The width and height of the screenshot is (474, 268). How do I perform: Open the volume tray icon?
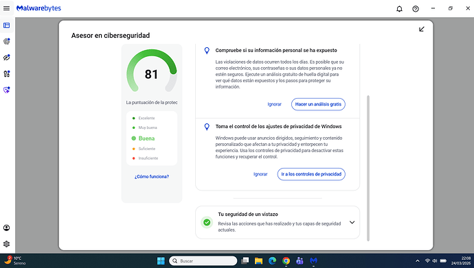435,260
